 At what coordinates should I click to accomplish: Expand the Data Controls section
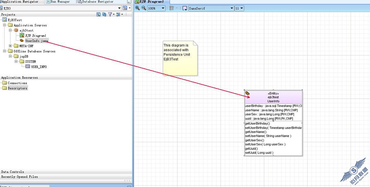(x=66, y=172)
